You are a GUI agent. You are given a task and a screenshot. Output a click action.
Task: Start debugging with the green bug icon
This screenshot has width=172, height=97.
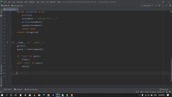(x=159, y=5)
